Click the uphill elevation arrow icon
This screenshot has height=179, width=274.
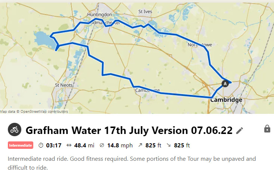[140, 145]
